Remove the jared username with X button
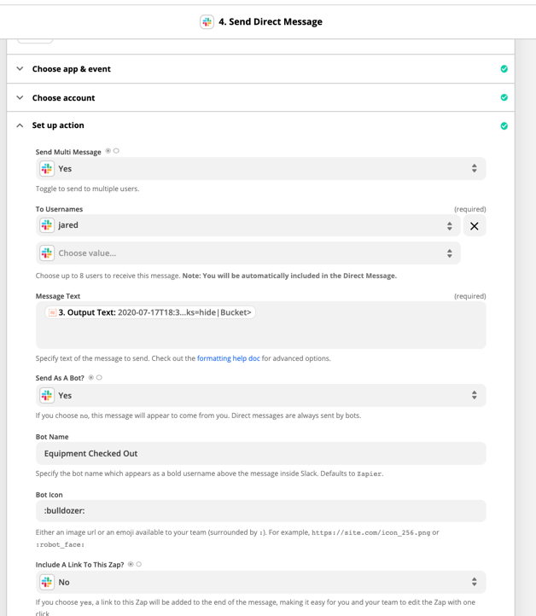 (475, 226)
